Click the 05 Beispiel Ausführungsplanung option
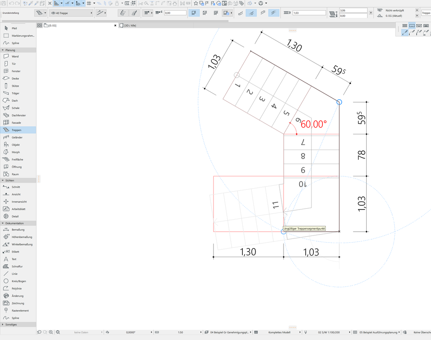431x340 pixels. pos(379,332)
